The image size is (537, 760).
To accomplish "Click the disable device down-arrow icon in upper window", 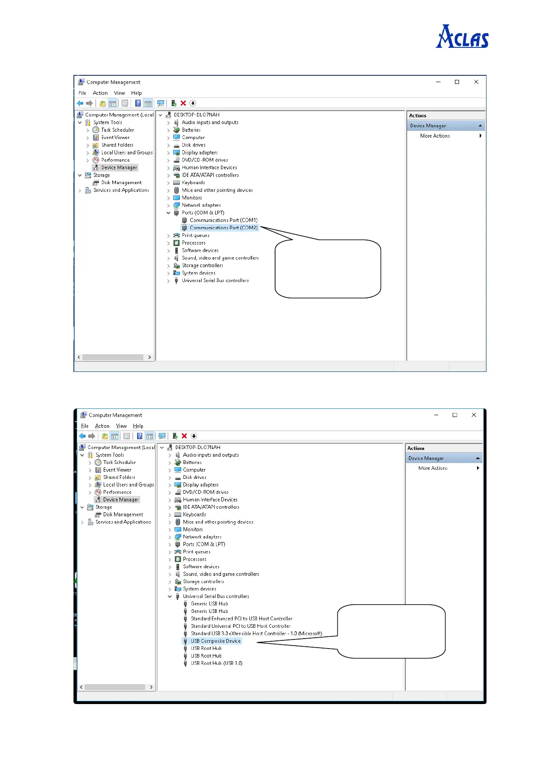I will [193, 103].
